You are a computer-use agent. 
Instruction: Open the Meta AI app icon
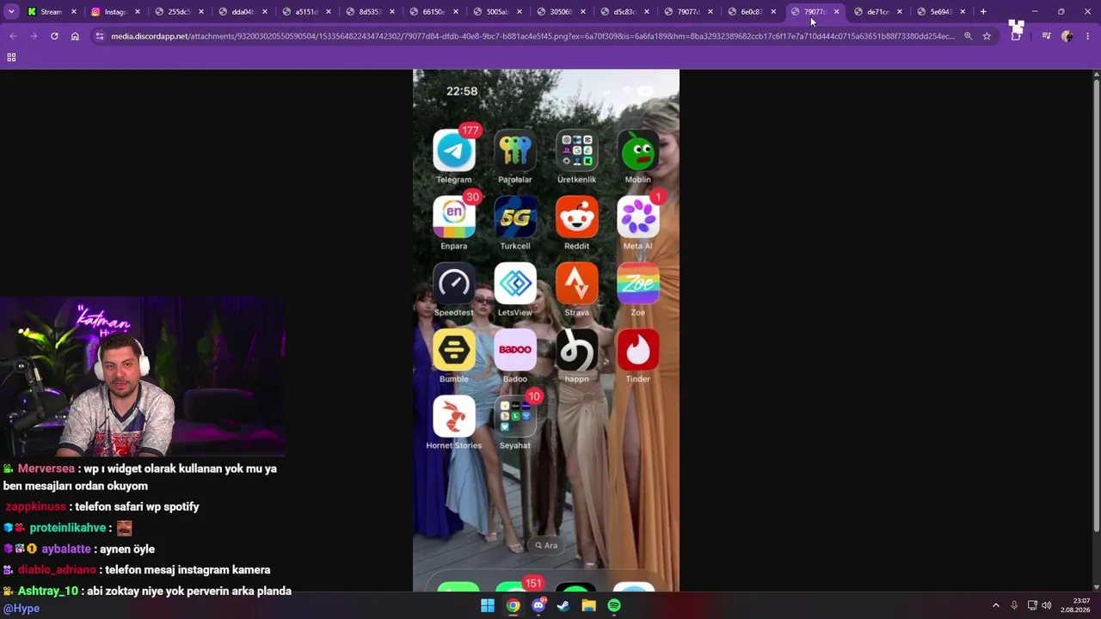coord(638,218)
